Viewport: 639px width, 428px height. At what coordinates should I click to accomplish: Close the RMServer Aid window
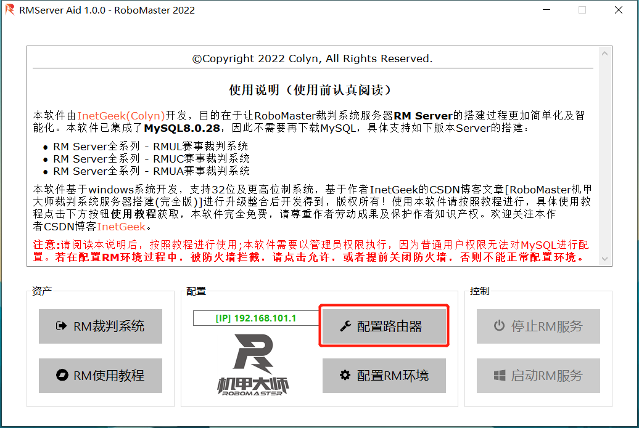[x=619, y=10]
